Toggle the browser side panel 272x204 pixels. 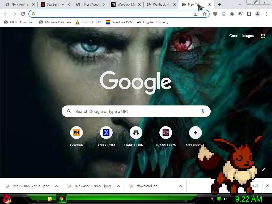pos(249,14)
